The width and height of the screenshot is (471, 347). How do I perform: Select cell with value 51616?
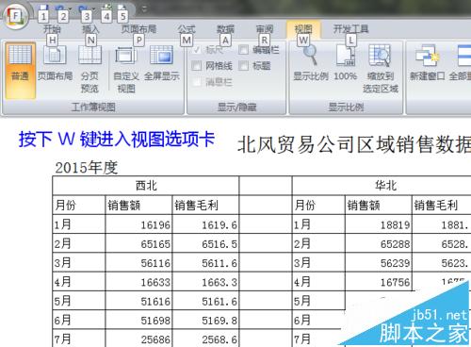tap(138, 301)
